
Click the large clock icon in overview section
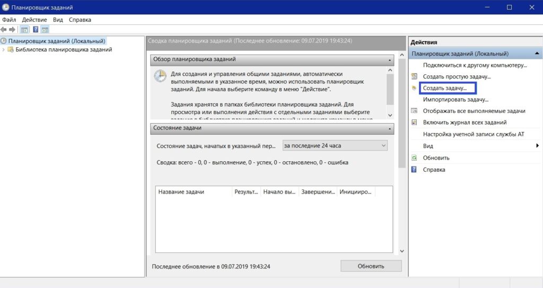click(x=160, y=76)
